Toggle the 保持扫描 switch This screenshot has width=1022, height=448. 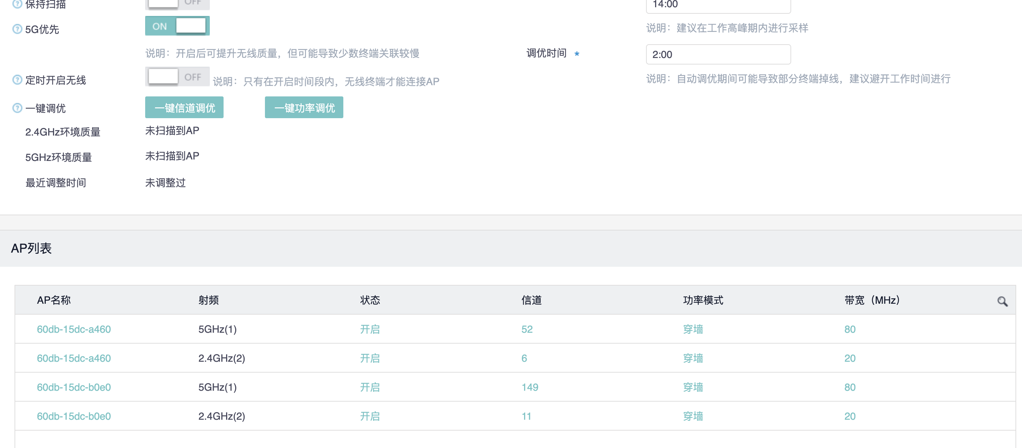coord(177,3)
